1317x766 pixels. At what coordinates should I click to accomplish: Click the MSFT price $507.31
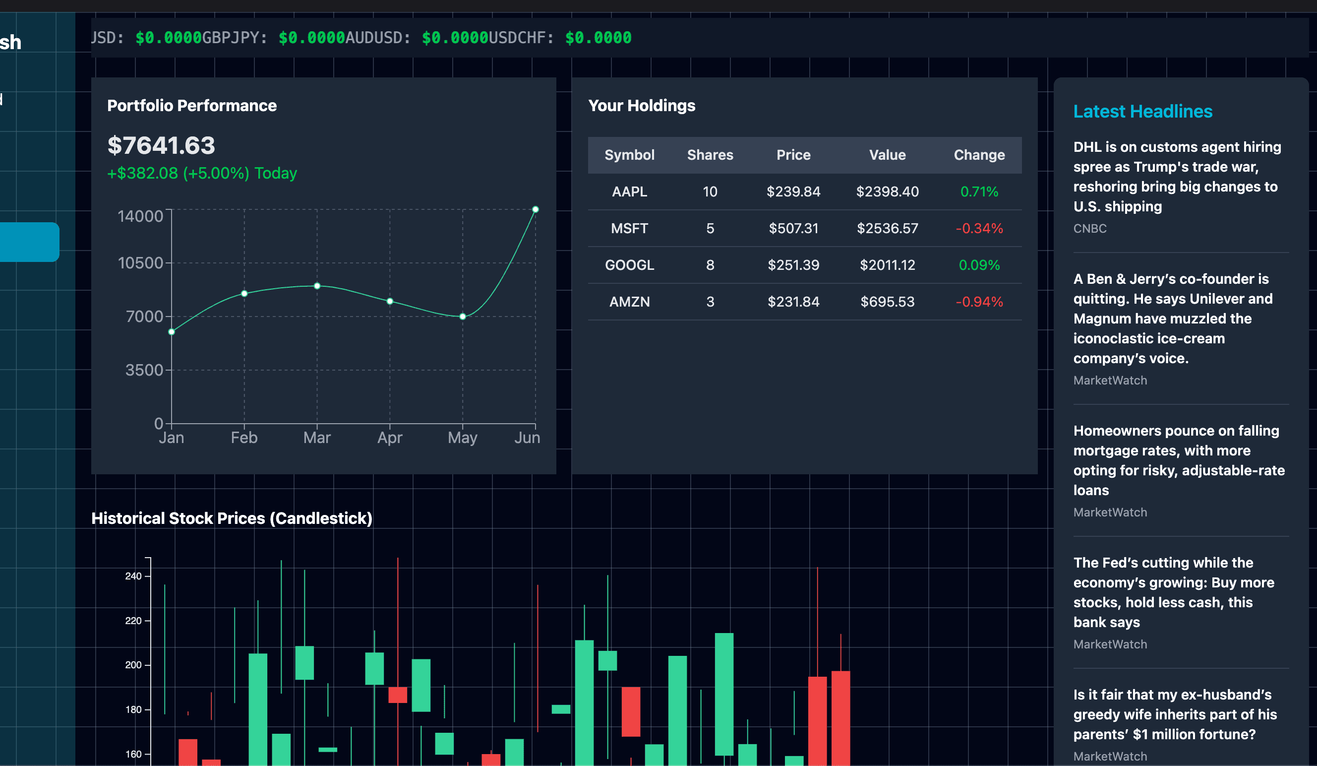[x=793, y=228]
